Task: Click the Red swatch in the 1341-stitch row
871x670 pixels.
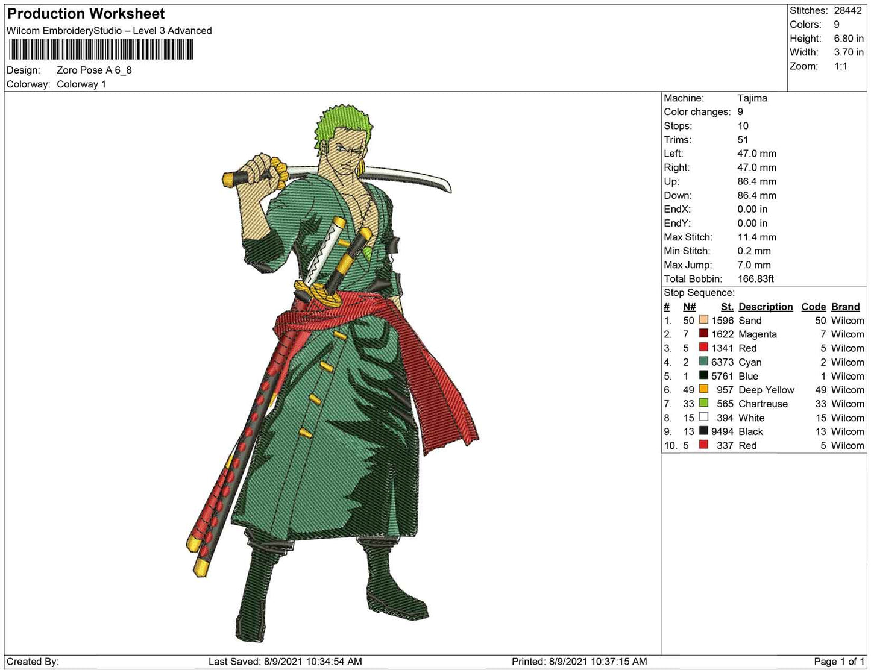Action: (x=703, y=348)
